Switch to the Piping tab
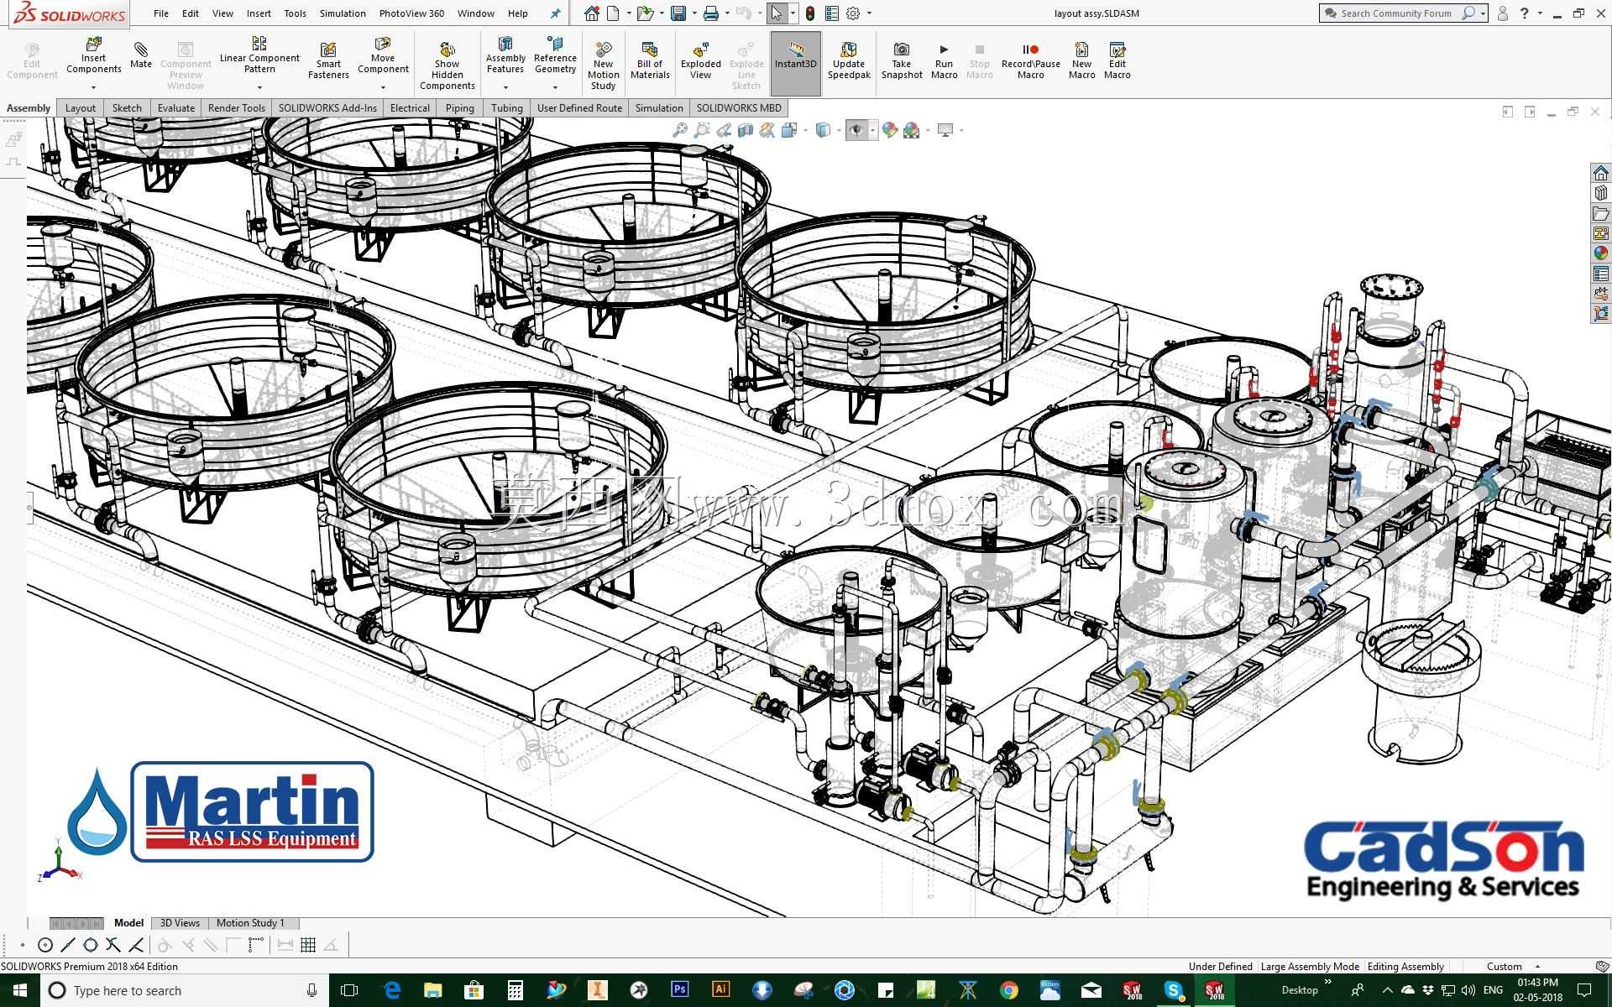This screenshot has width=1612, height=1007. click(460, 108)
